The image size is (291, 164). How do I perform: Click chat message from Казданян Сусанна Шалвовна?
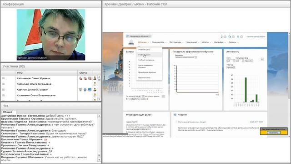pos(44,159)
